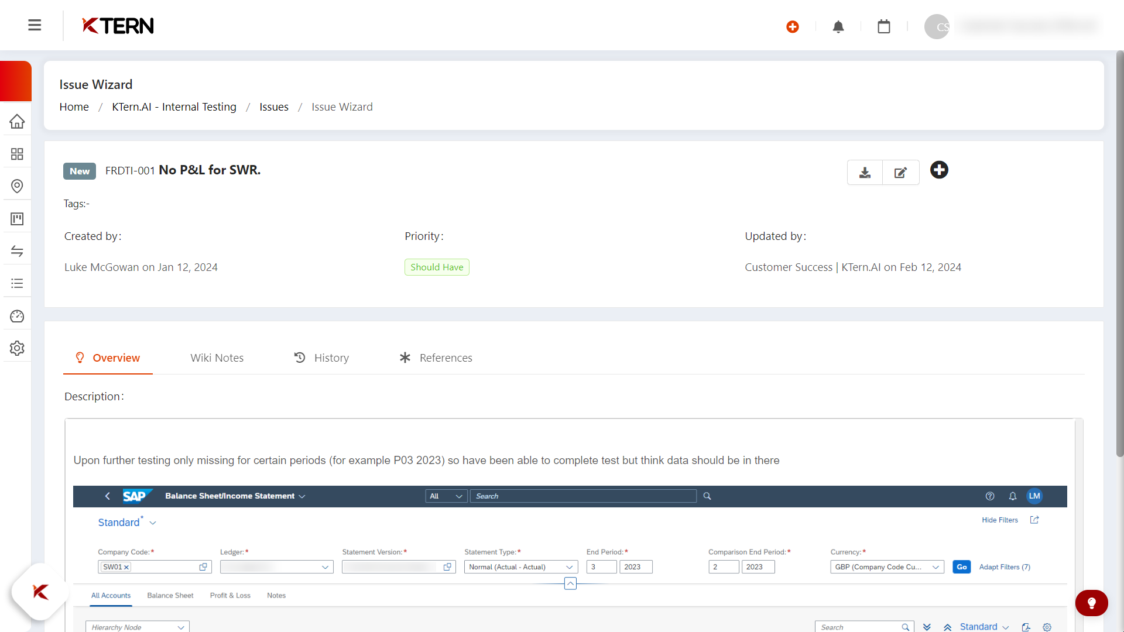Screen dimensions: 1124x632
Task: Open the dashboard grid sidebar icon
Action: click(x=17, y=154)
